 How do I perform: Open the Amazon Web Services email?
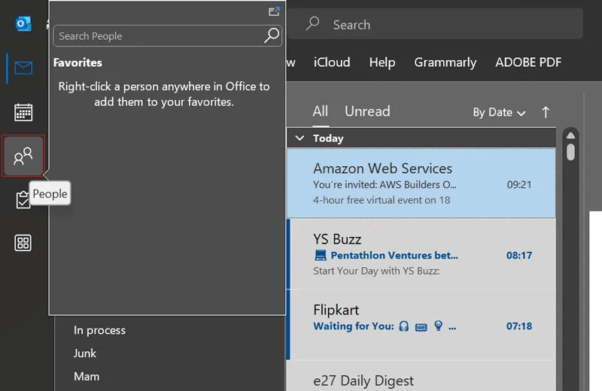click(x=421, y=183)
